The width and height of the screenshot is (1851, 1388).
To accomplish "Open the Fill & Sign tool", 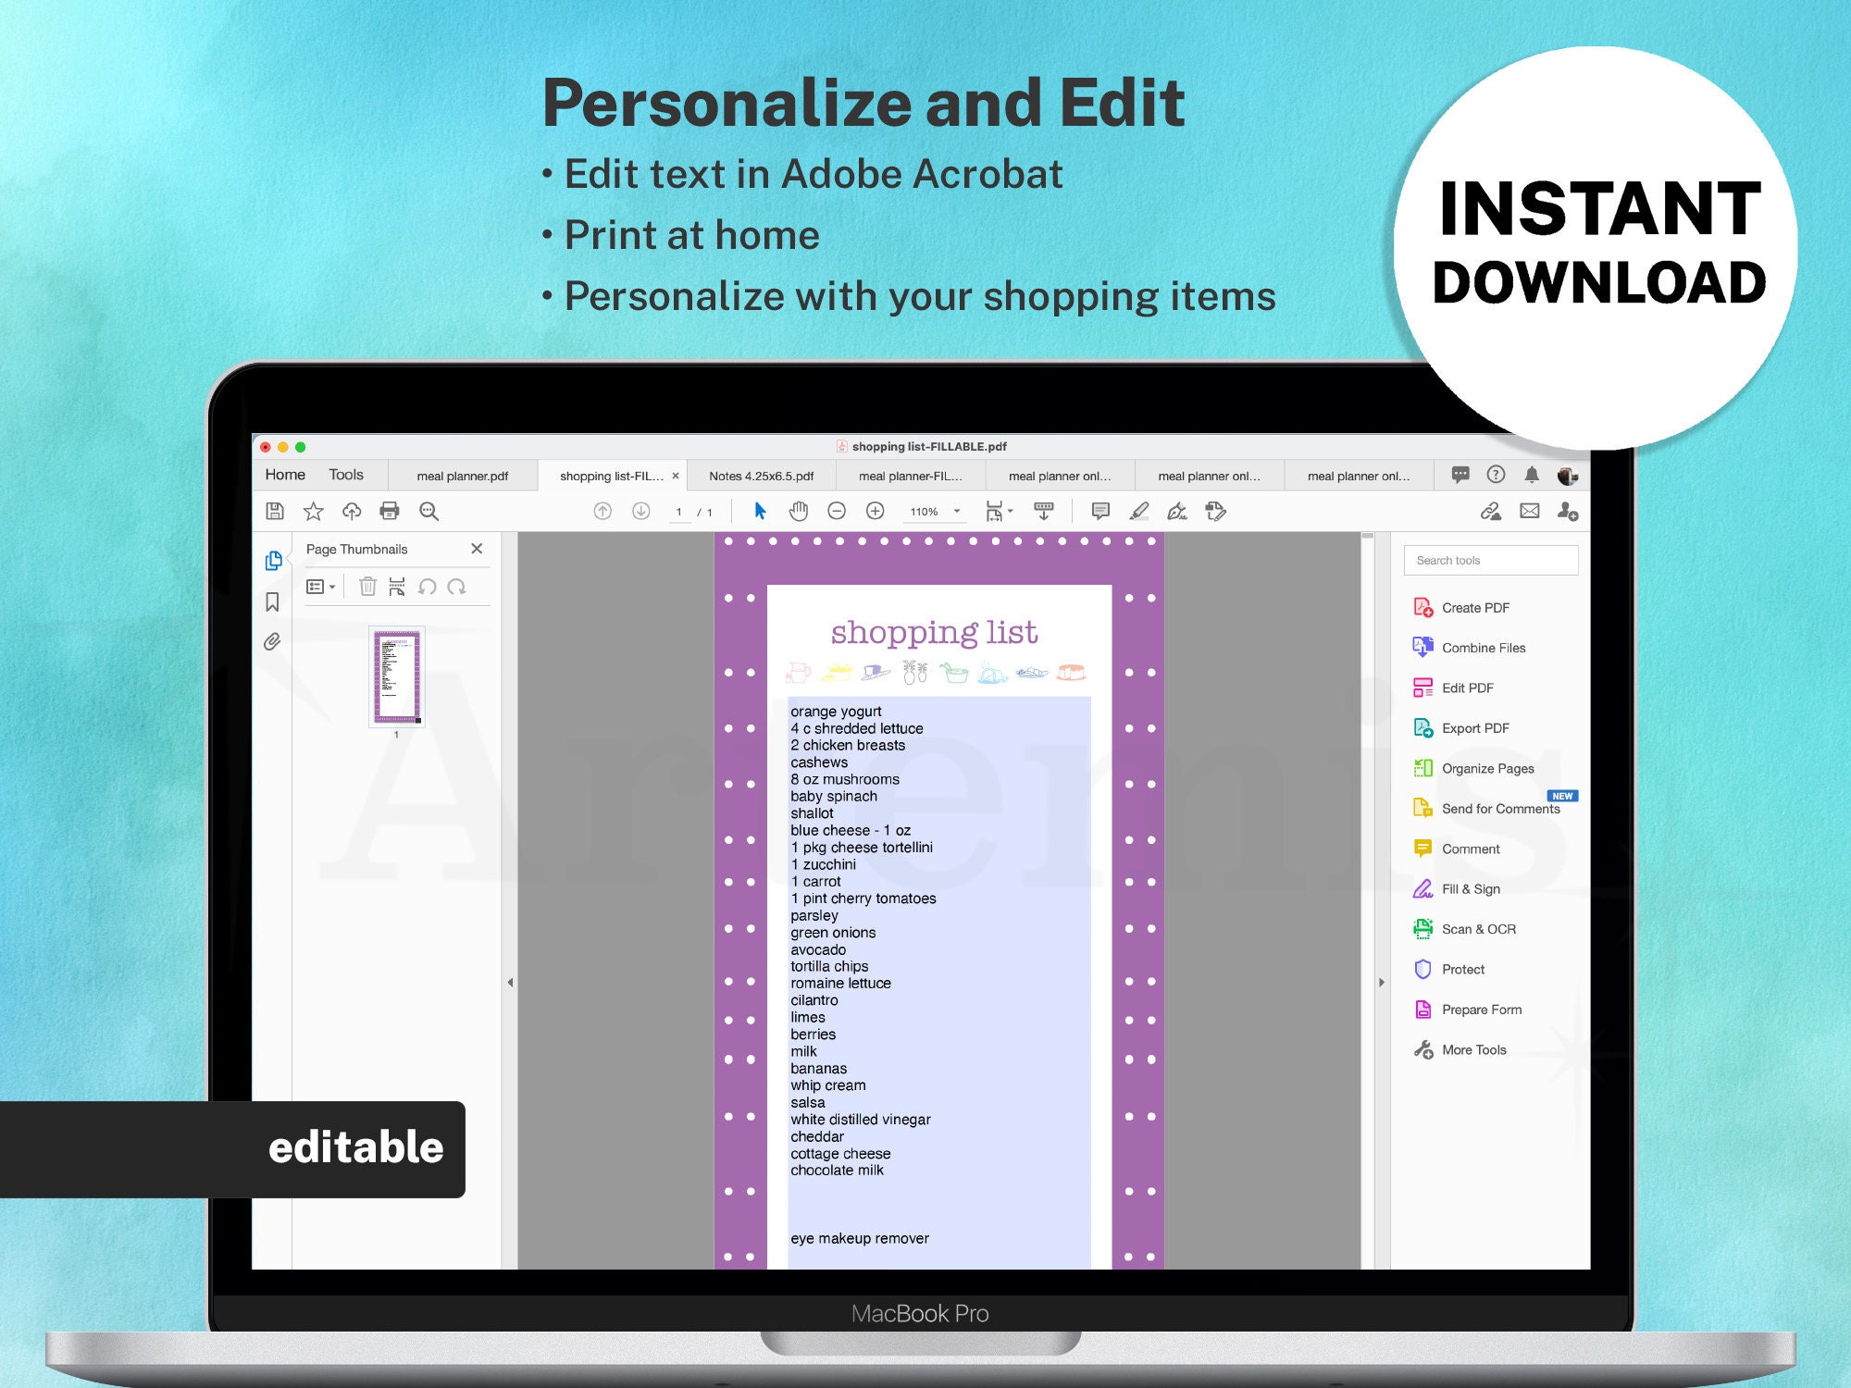I will click(x=1457, y=889).
